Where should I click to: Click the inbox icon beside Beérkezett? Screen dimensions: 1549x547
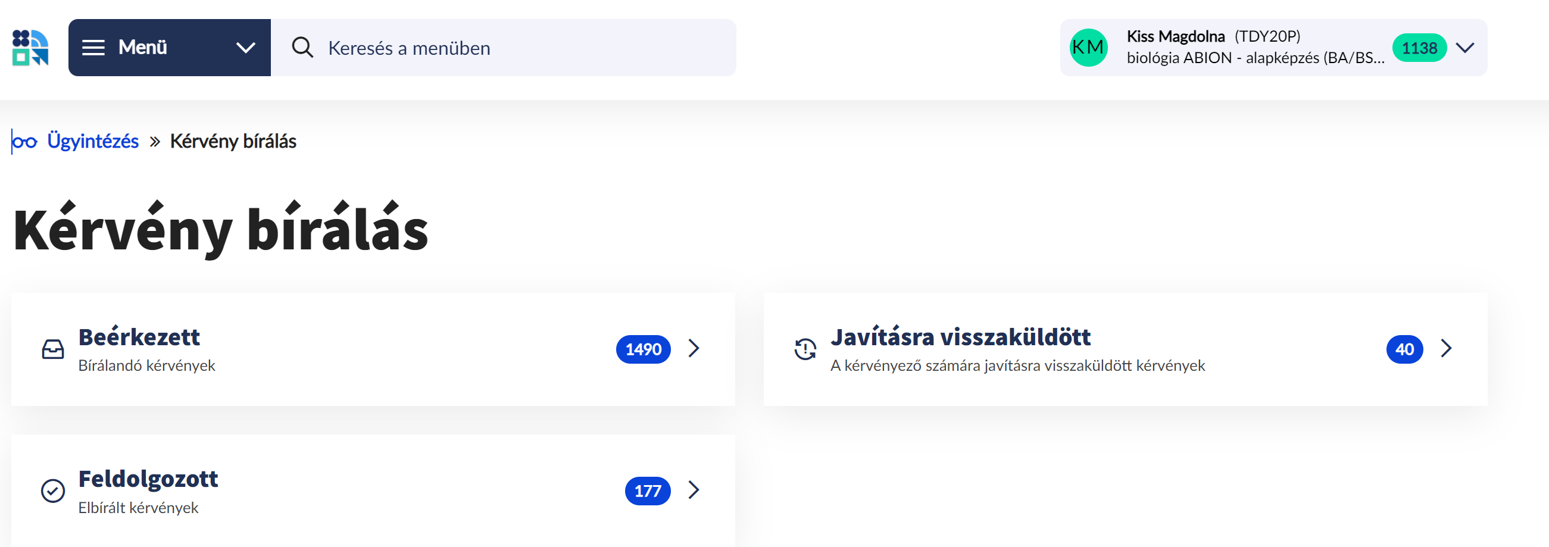pos(53,349)
